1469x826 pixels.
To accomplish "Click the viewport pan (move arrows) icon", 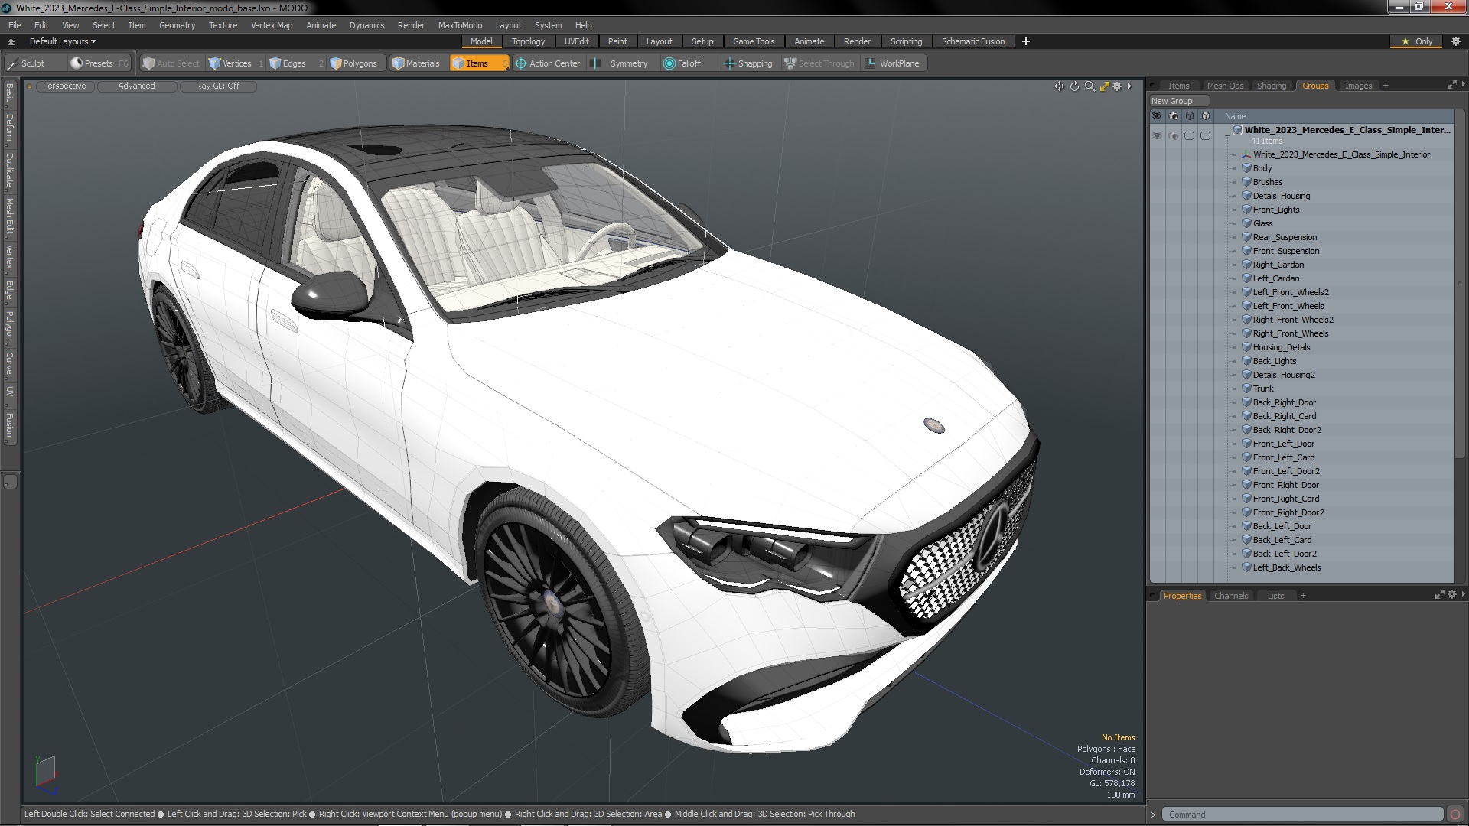I will click(1059, 86).
